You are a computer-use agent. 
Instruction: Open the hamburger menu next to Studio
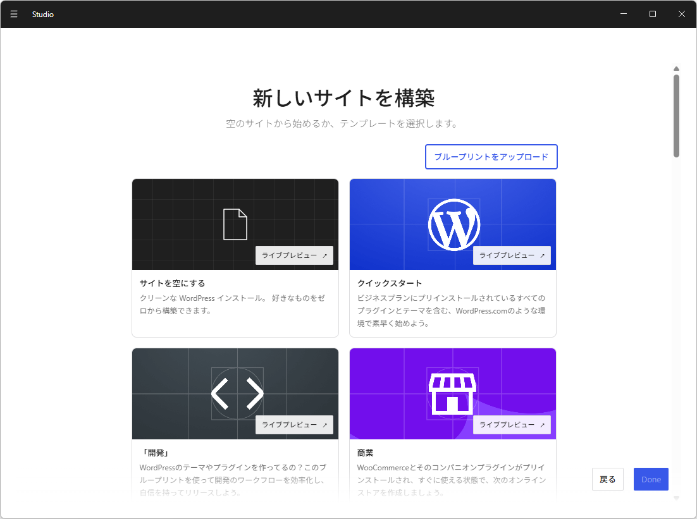[x=14, y=14]
